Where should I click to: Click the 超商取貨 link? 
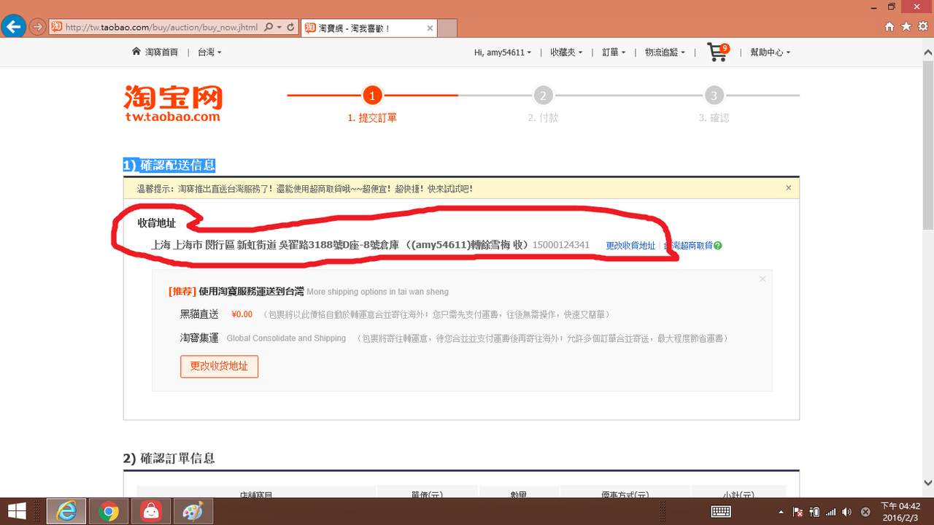click(x=687, y=246)
